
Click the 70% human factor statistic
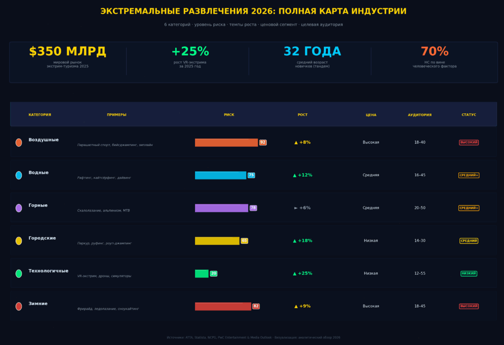tap(435, 52)
